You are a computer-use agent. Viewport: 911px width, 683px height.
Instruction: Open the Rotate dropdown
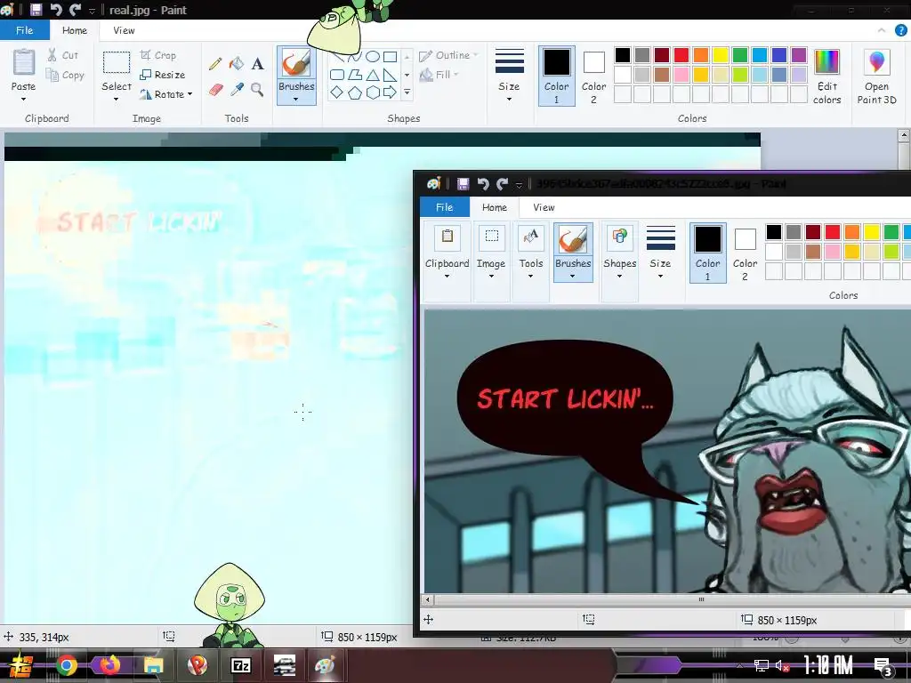point(166,94)
